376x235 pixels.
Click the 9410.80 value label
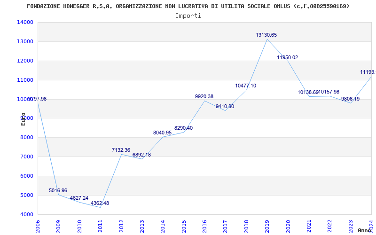tap(225, 107)
